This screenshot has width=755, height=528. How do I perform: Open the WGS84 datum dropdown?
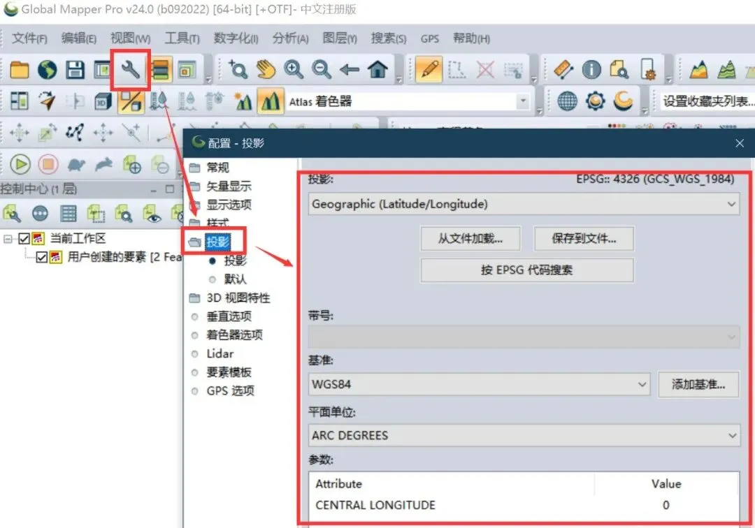tap(479, 384)
